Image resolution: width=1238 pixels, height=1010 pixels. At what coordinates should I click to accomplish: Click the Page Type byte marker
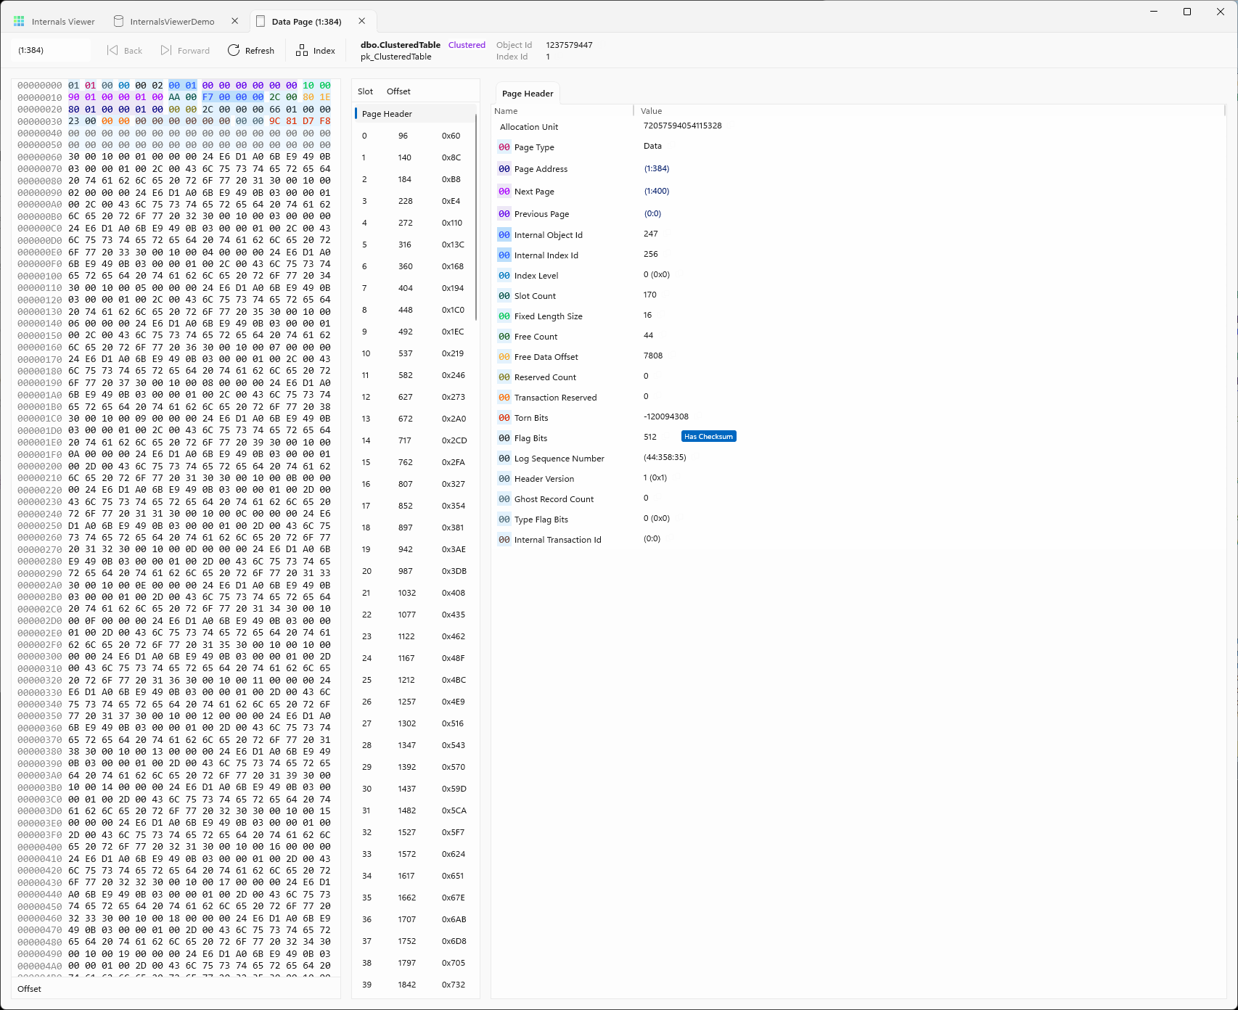tap(504, 147)
